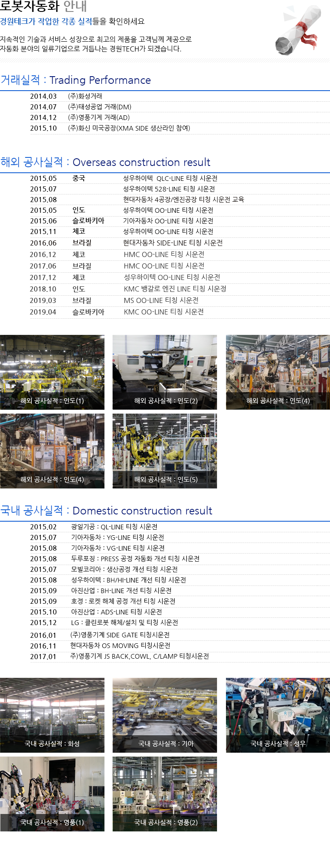Click the Domestic construction result heading
330x851 pixels.
(x=106, y=511)
